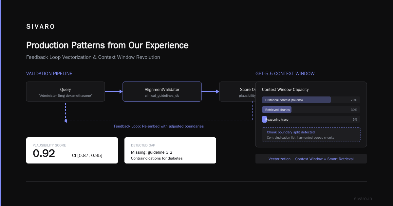Select the partially hidden Score node
This screenshot has height=206, width=393.
click(237, 92)
